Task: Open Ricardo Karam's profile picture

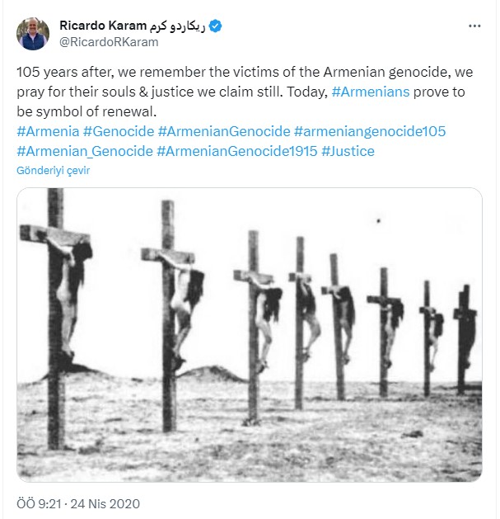Action: pos(33,34)
